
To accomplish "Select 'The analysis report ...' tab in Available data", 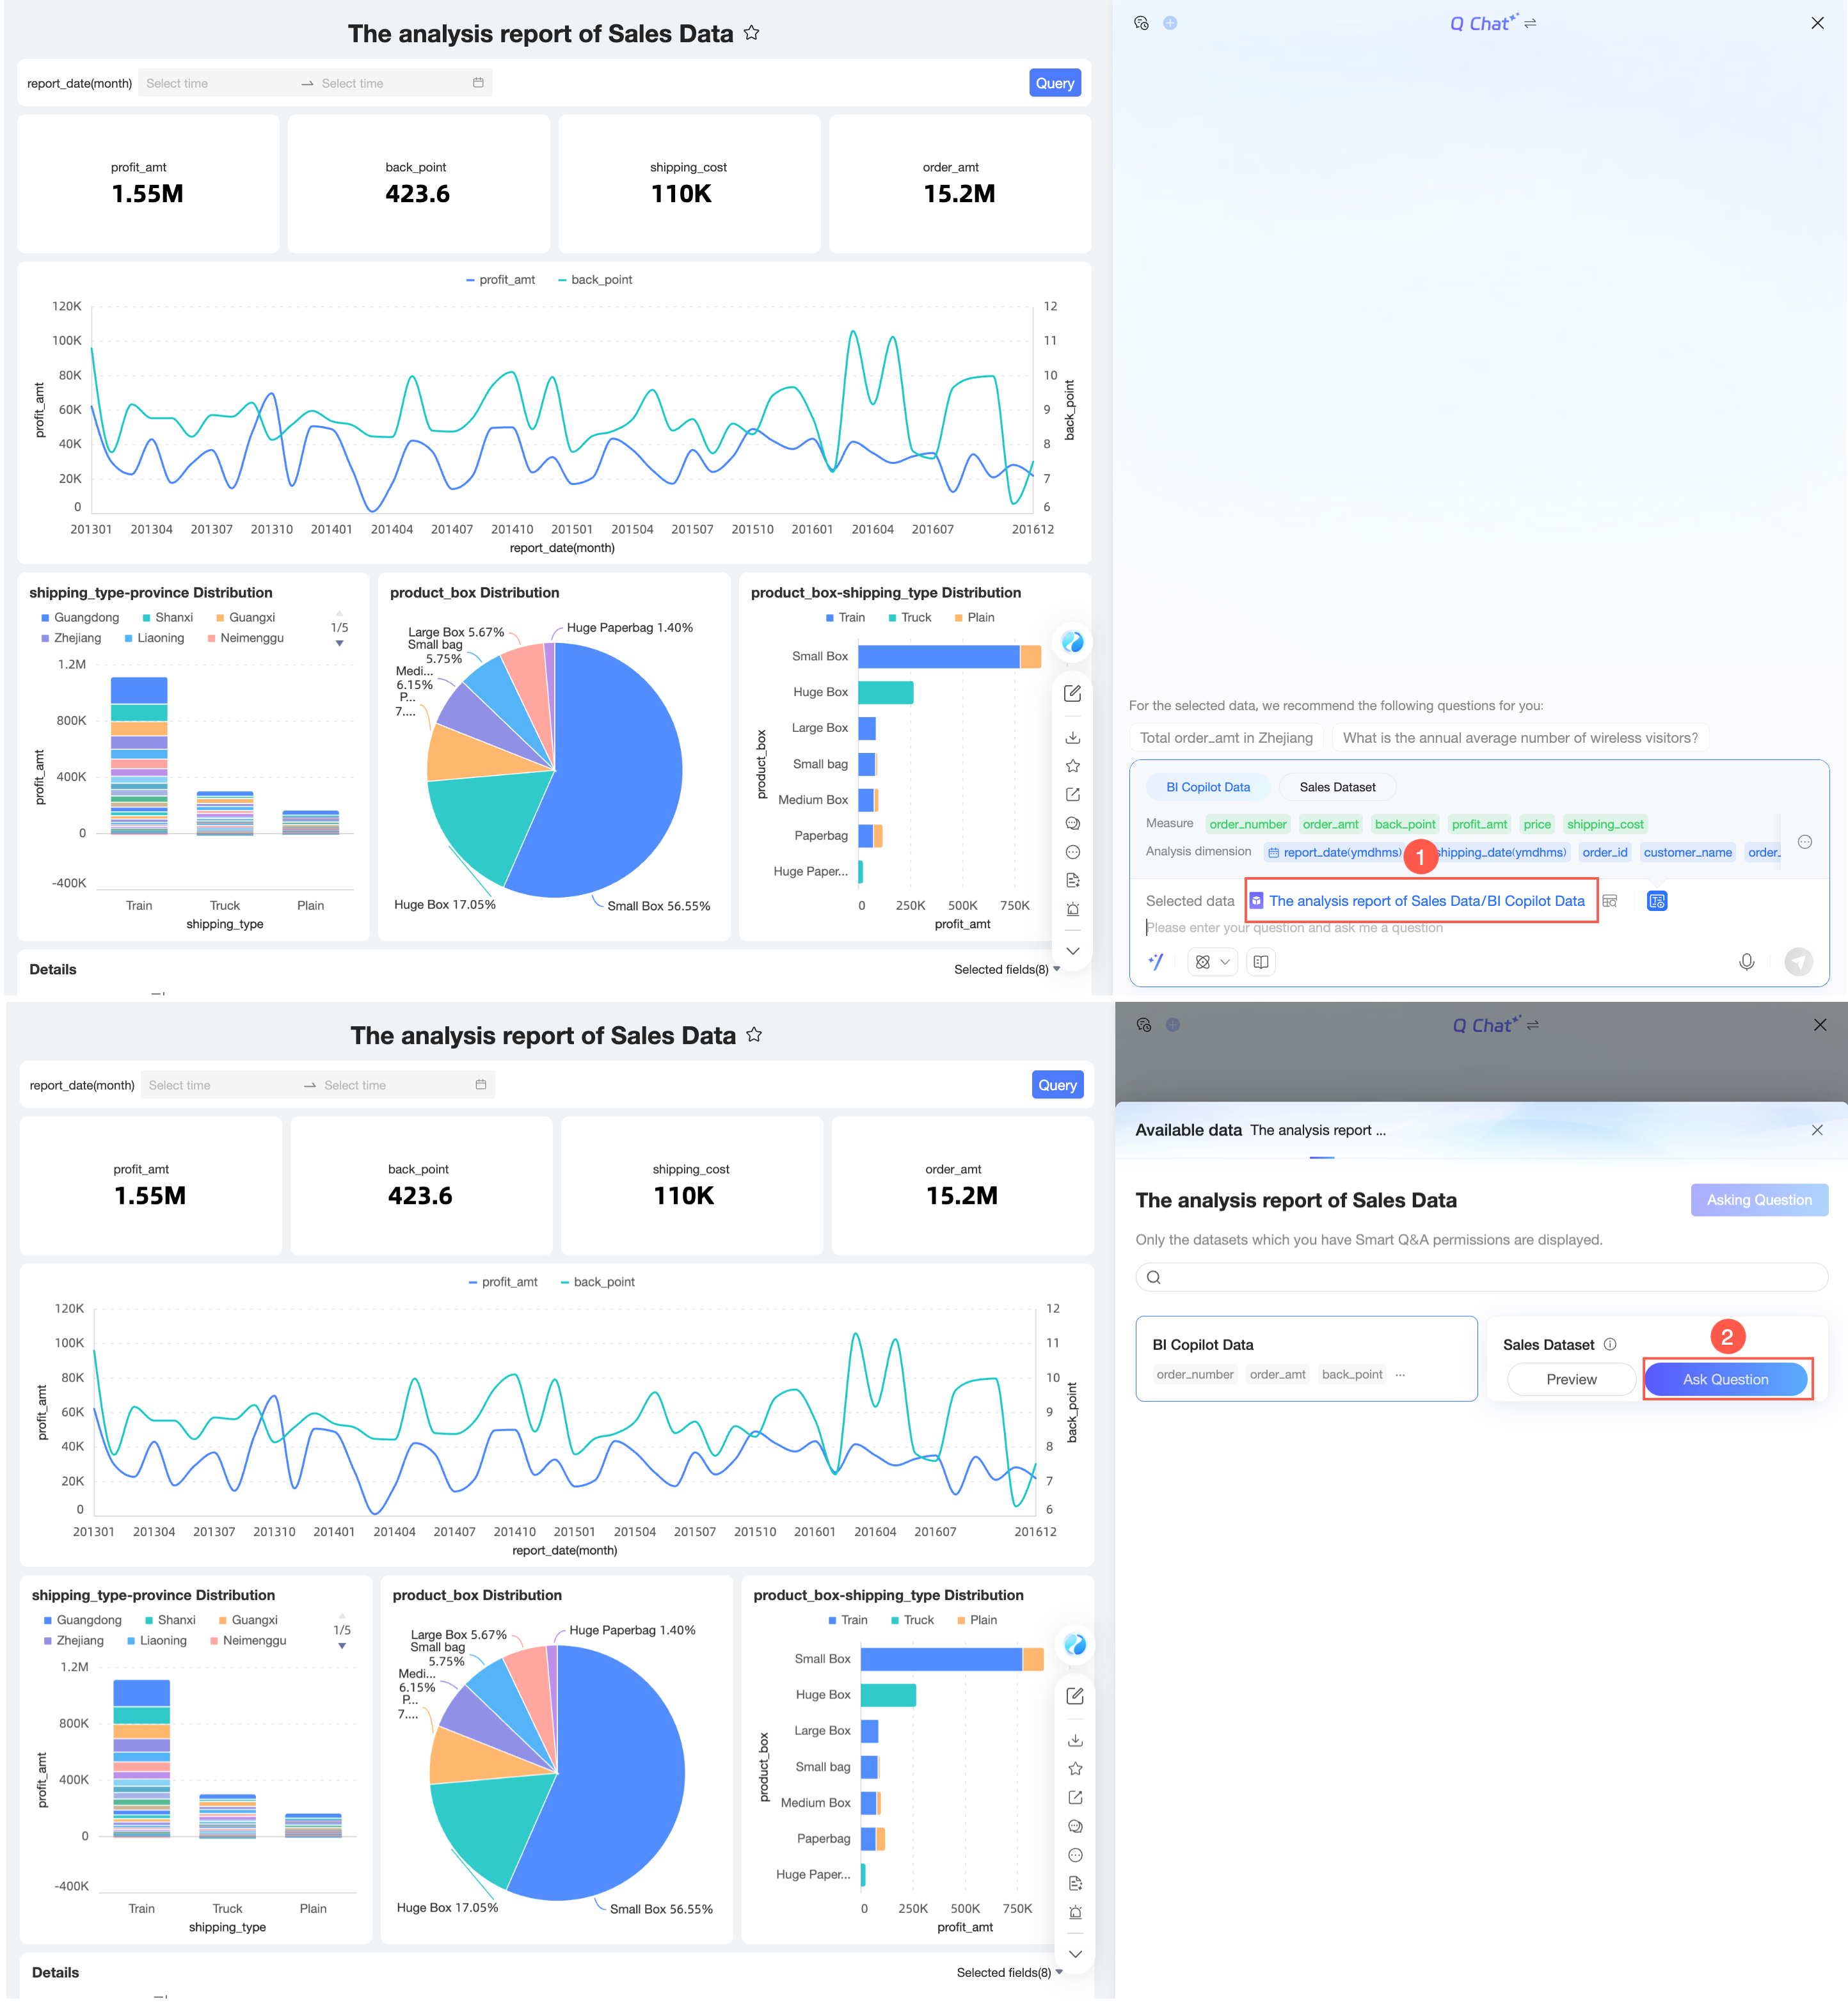I will point(1318,1130).
